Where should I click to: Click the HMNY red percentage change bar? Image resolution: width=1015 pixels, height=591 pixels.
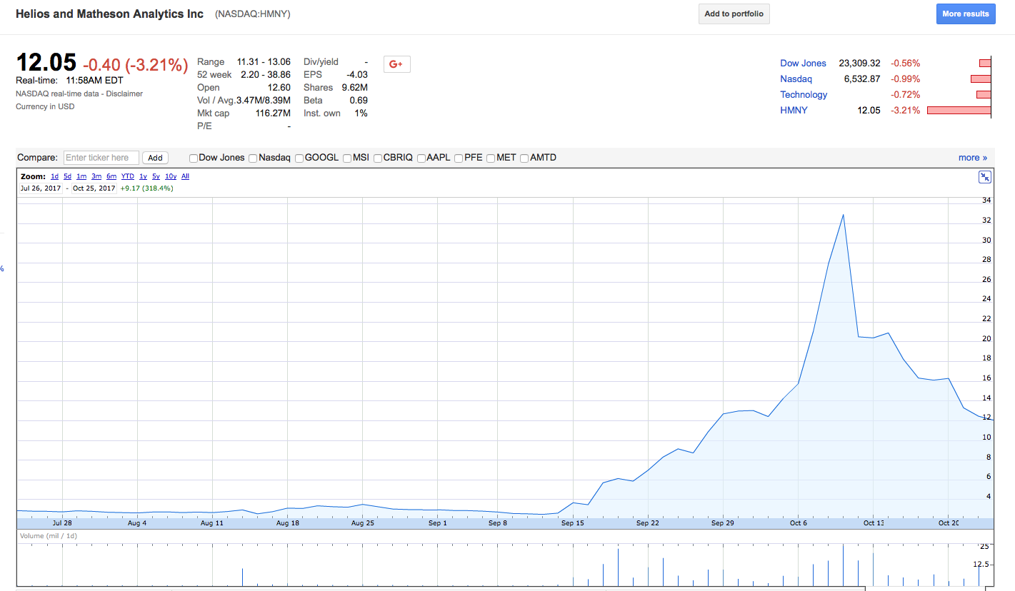pos(959,111)
